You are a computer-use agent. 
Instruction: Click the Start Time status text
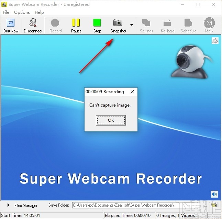click(x=21, y=216)
